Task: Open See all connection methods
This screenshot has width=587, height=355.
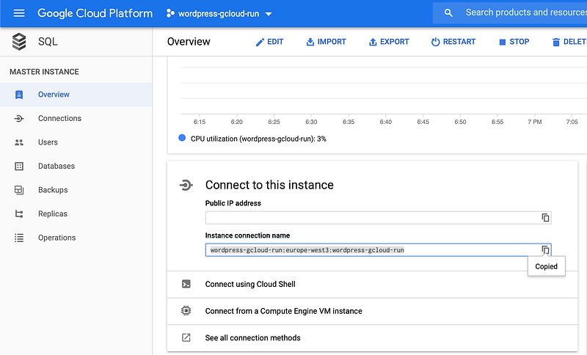Action: tap(373, 338)
